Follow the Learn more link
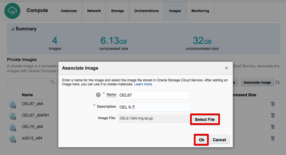Image resolution: width=286 pixels, height=155 pixels. [143, 84]
